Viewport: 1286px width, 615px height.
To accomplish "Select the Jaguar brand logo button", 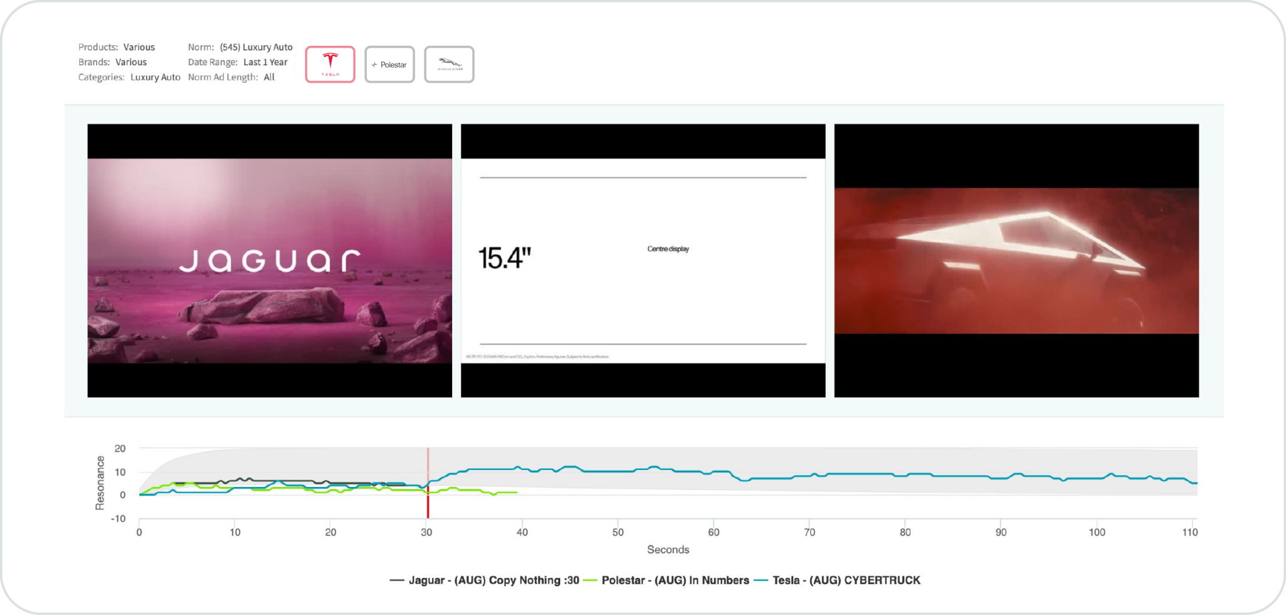I will pyautogui.click(x=449, y=64).
